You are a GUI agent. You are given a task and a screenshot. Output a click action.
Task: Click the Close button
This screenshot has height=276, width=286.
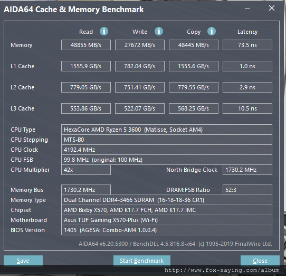coord(260,261)
